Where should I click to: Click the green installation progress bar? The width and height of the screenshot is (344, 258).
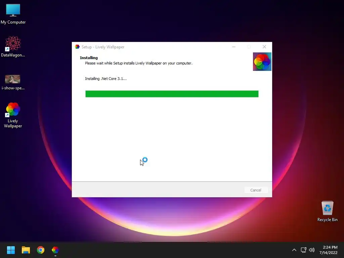pyautogui.click(x=172, y=94)
